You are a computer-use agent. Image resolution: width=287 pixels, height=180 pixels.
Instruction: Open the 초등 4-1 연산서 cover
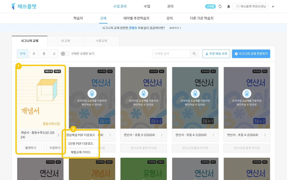click(x=195, y=98)
